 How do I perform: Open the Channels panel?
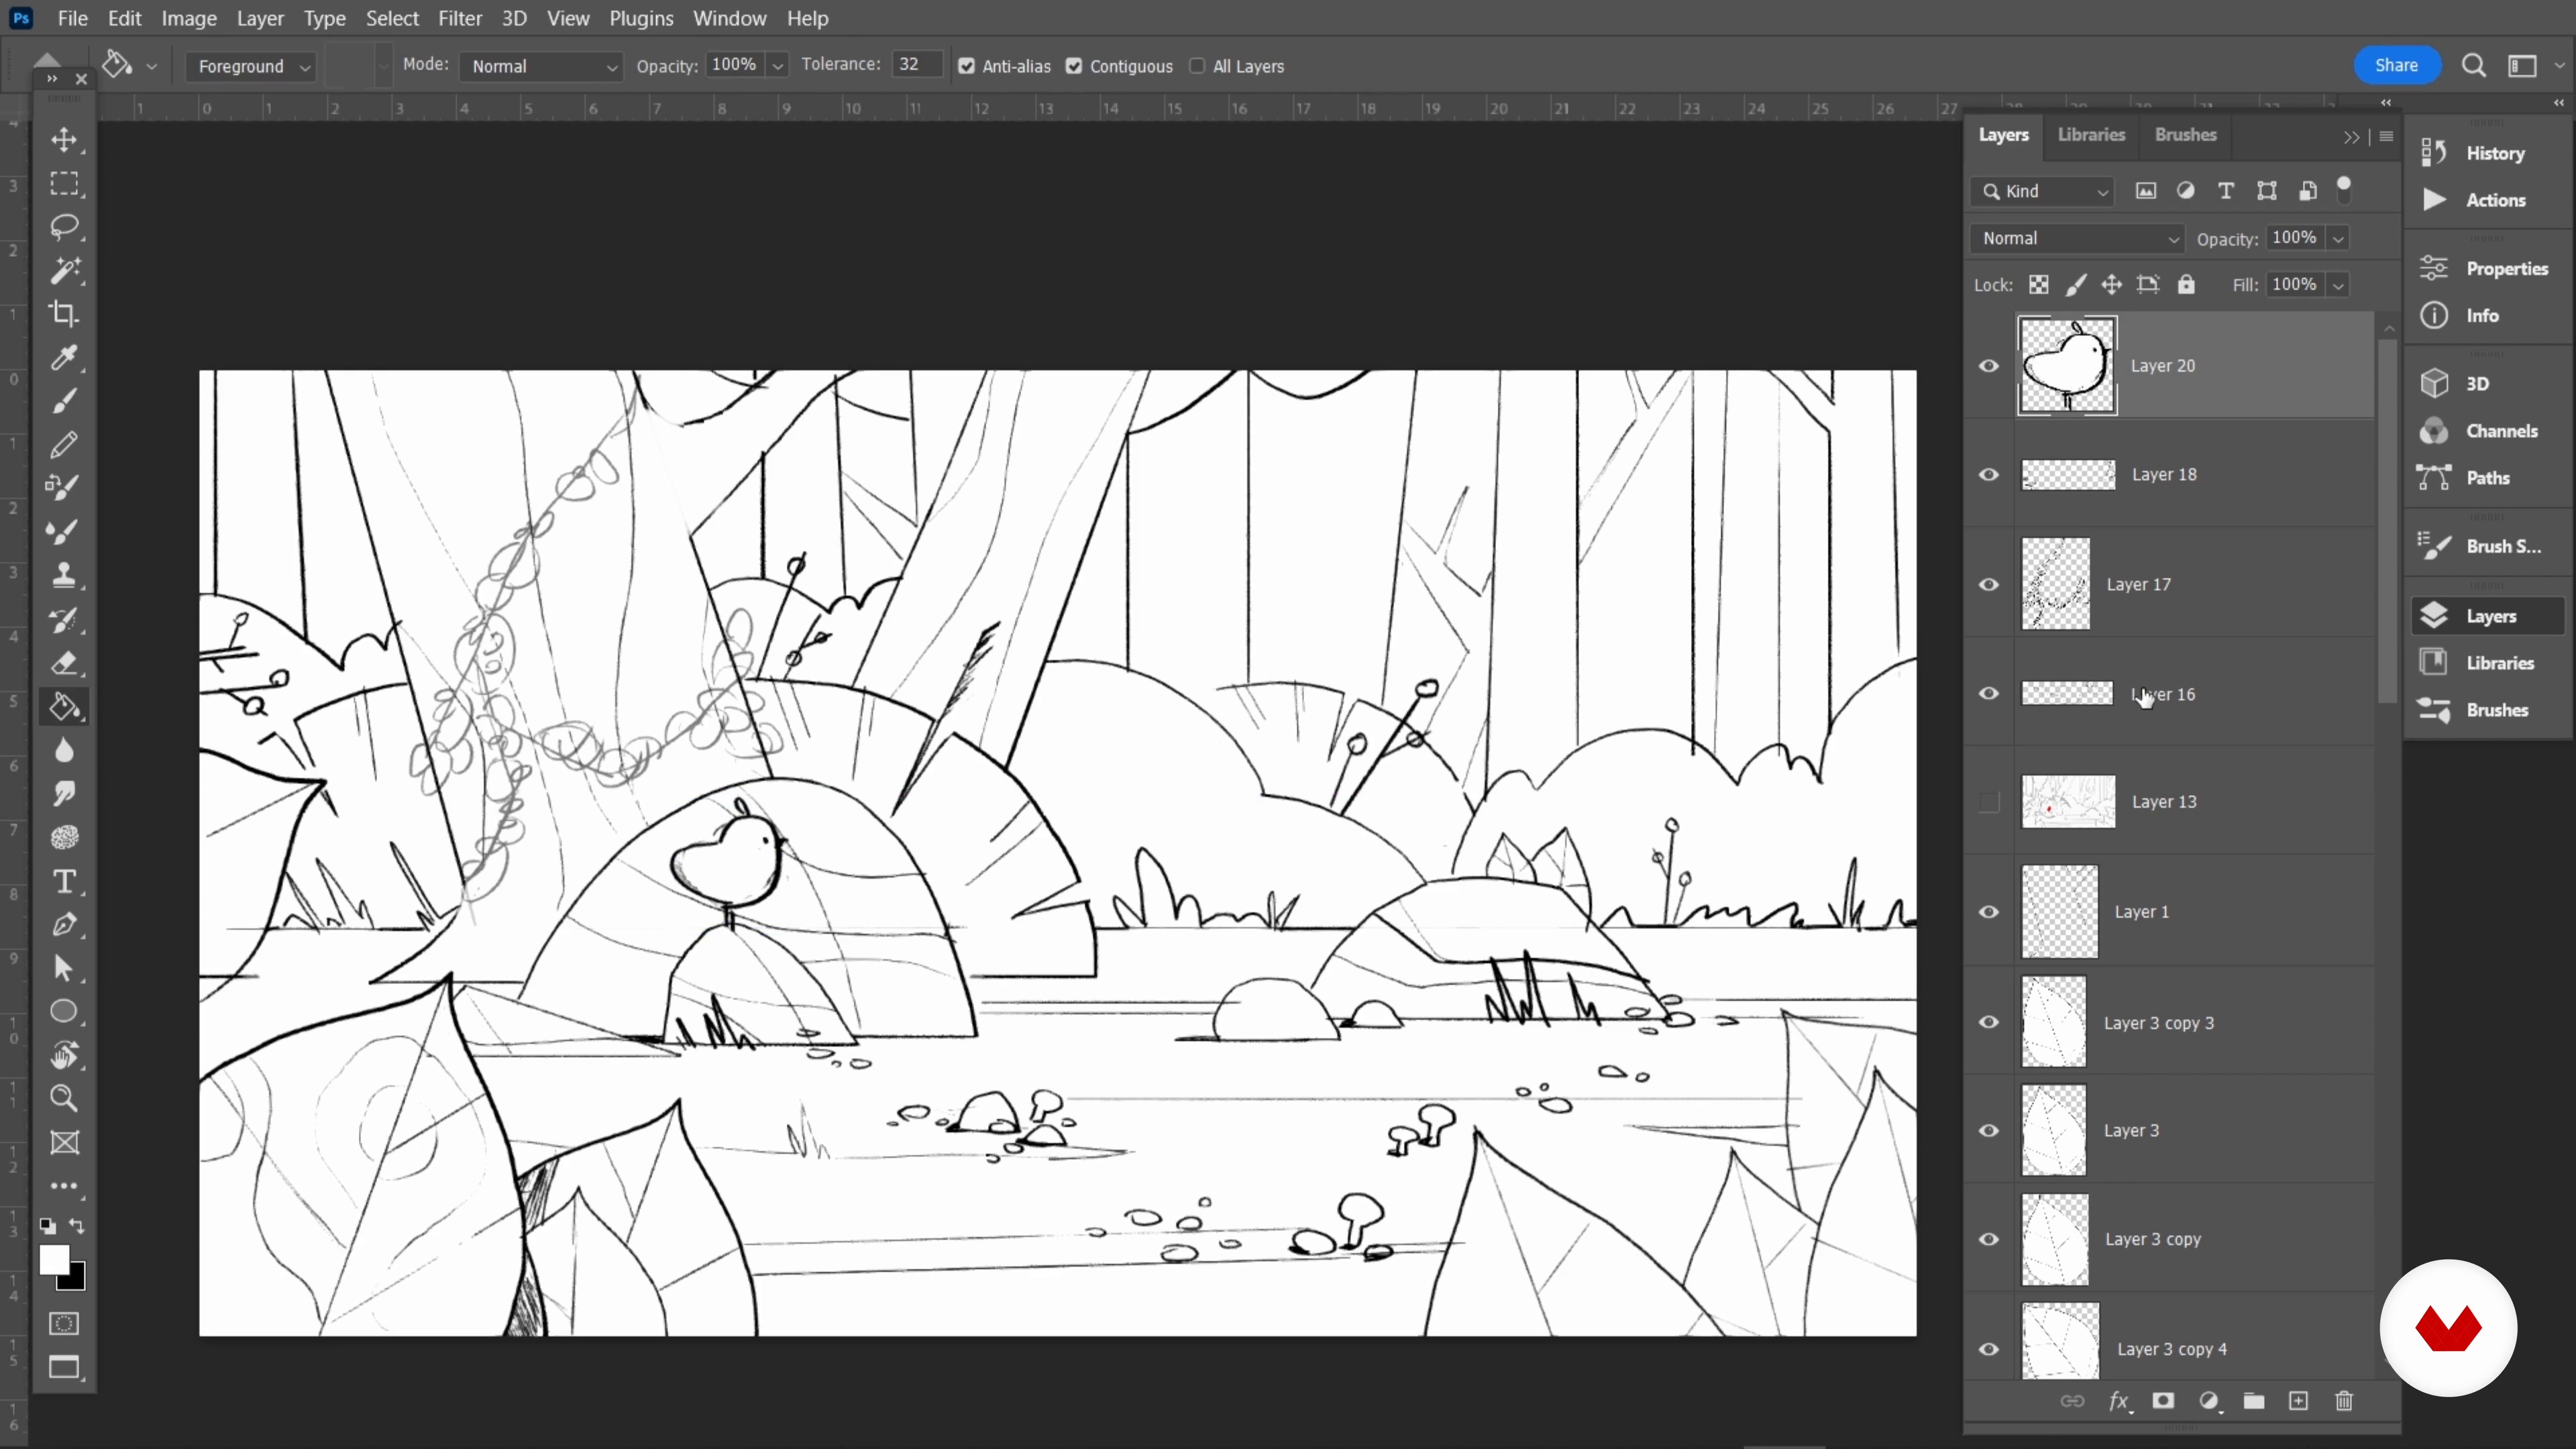[x=2487, y=431]
